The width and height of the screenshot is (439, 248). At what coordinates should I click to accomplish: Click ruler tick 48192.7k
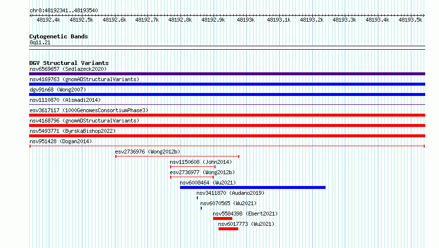[x=147, y=20]
